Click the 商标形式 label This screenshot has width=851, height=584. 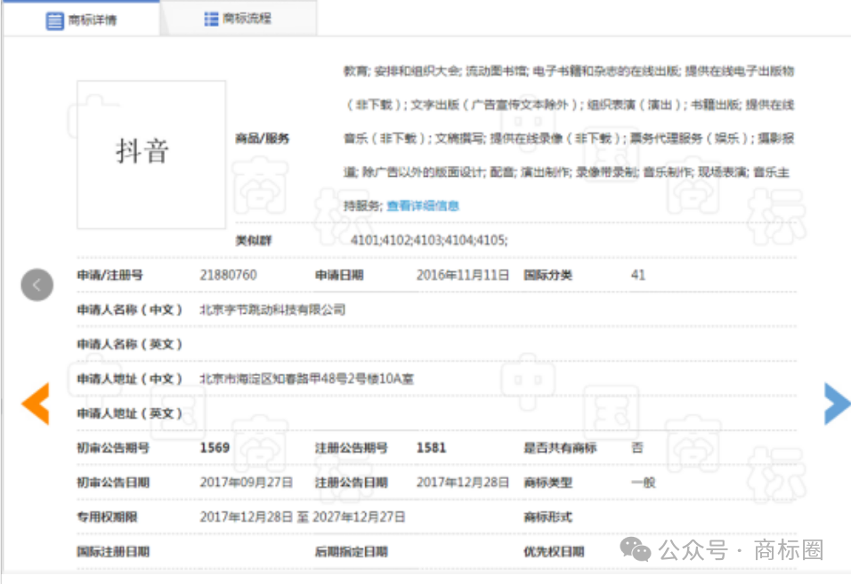tap(548, 516)
